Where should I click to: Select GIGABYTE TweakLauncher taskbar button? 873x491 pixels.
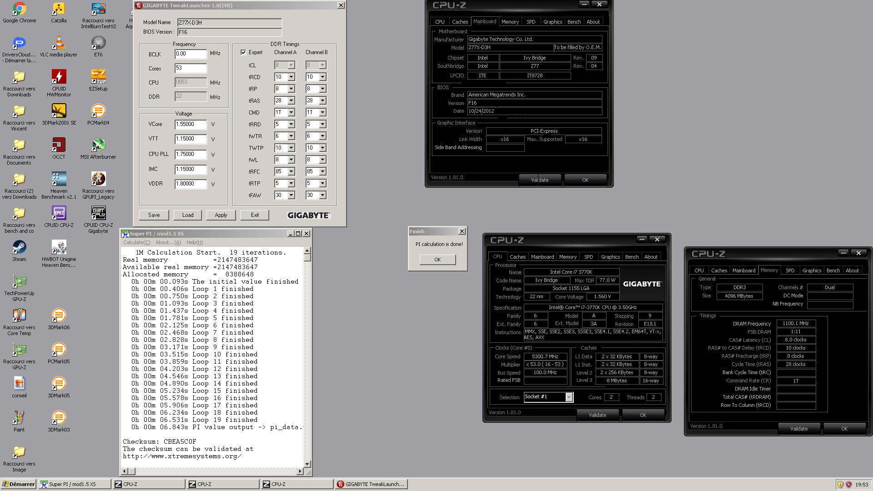pos(371,484)
